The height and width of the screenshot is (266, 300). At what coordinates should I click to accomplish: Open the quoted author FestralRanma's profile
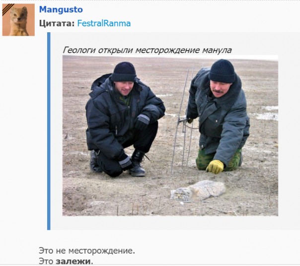[x=104, y=23]
